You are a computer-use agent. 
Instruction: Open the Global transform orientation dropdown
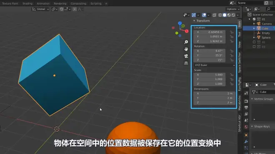coord(40,9)
